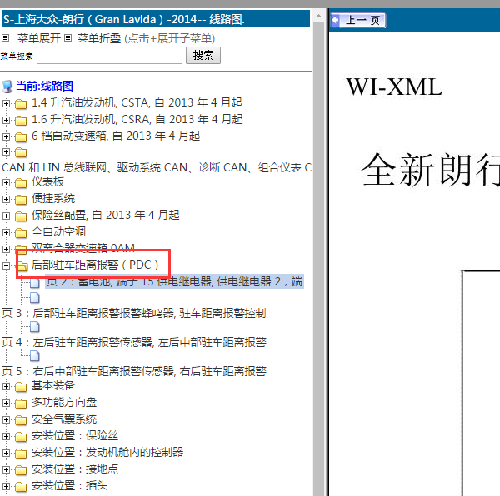Expand the 安装位置：发动机舱内的控制器 node
The width and height of the screenshot is (500, 496).
pyautogui.click(x=6, y=453)
